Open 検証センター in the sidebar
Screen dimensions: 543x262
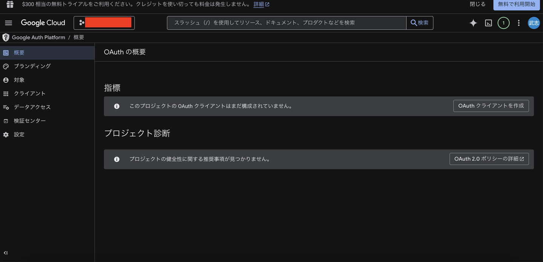tap(47, 121)
